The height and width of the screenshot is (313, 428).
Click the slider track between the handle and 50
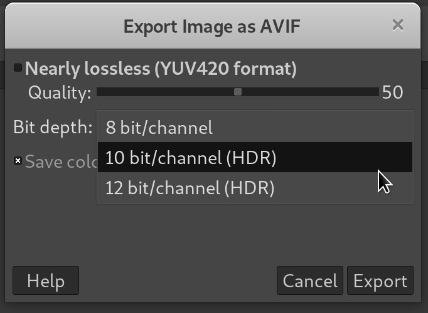pos(308,92)
